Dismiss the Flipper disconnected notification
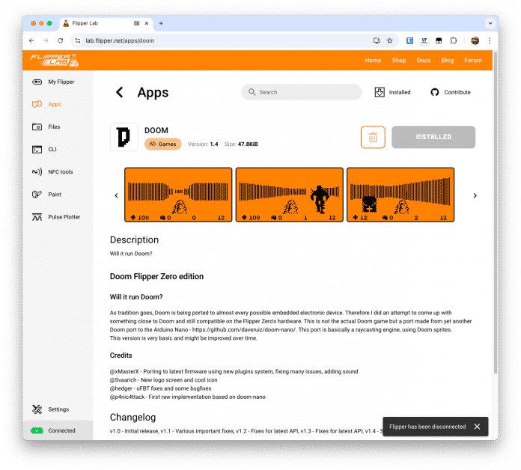 (477, 427)
